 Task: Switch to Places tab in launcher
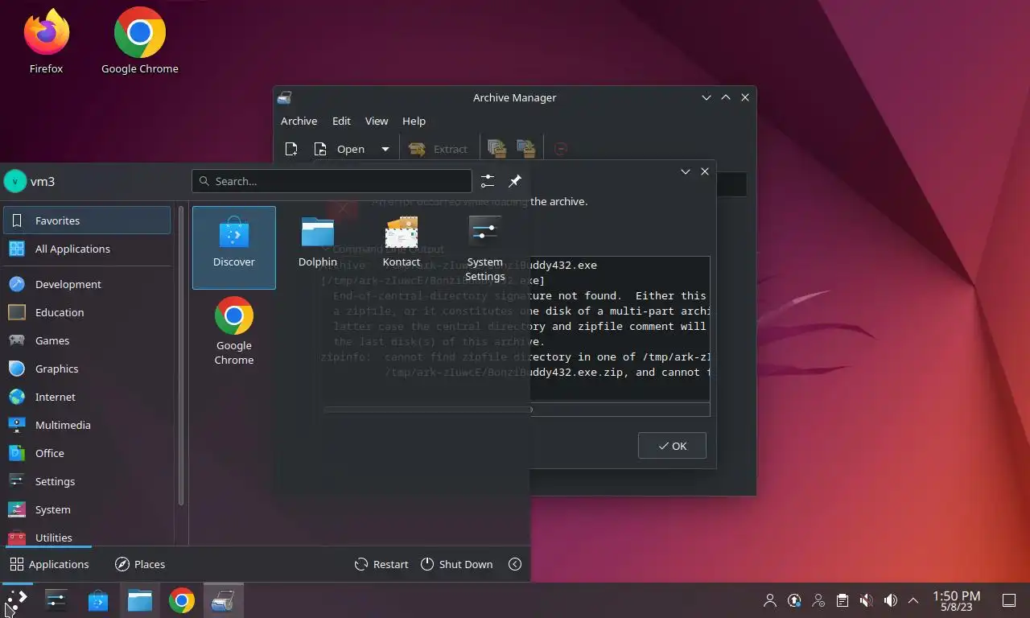coord(140,564)
